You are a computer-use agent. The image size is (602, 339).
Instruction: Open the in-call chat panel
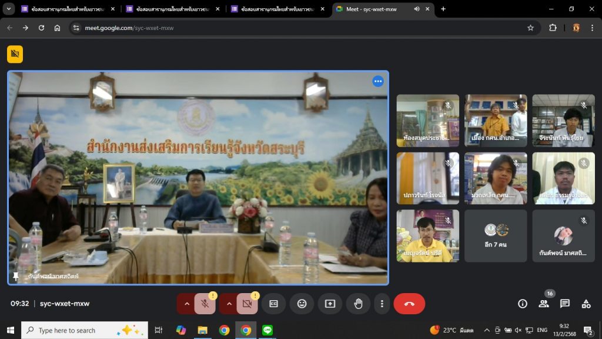coord(564,304)
